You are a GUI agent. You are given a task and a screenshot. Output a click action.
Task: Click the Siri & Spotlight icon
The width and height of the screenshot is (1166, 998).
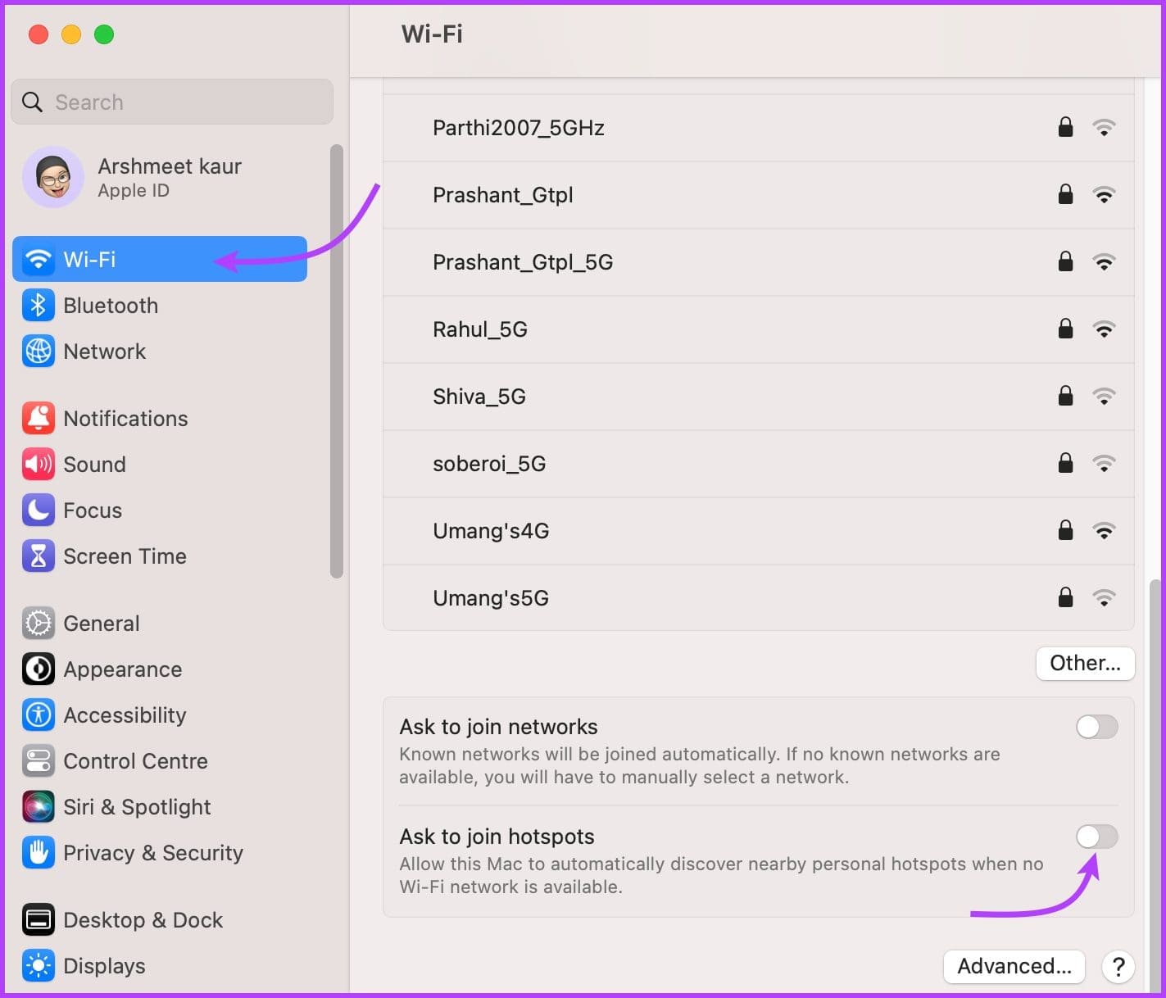click(38, 806)
